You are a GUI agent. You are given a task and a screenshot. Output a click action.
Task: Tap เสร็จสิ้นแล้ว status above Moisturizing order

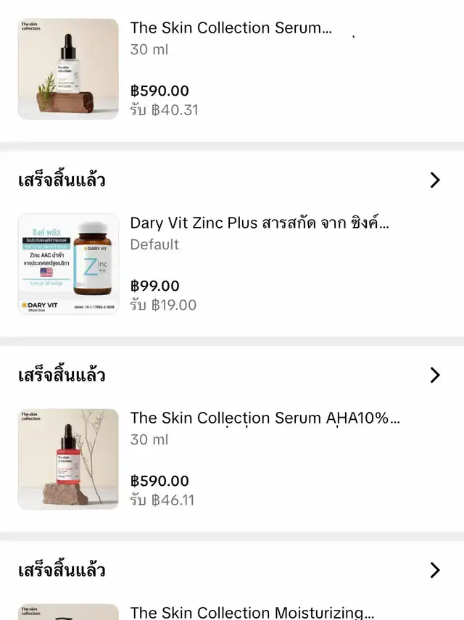pos(62,570)
